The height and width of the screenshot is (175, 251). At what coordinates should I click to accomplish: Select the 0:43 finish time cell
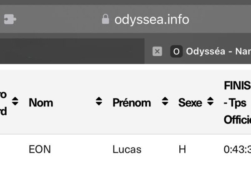[237, 150]
